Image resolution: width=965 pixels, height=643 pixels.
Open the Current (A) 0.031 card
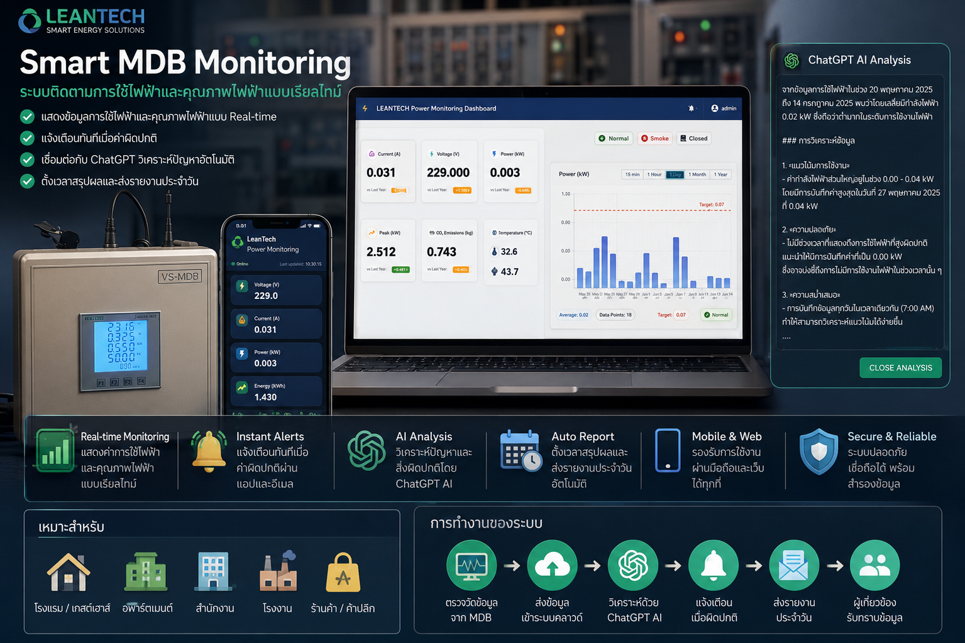point(388,171)
